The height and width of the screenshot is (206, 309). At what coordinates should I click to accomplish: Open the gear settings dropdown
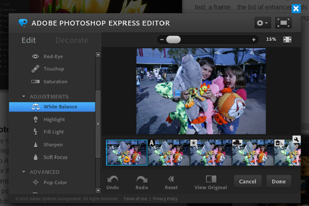tap(262, 23)
